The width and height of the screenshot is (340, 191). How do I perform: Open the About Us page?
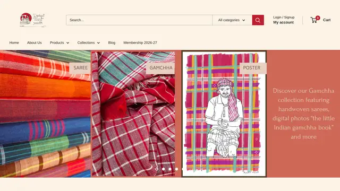(x=34, y=42)
